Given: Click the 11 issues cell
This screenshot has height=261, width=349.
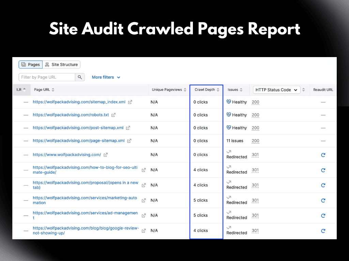Looking at the screenshot, I should [x=235, y=141].
